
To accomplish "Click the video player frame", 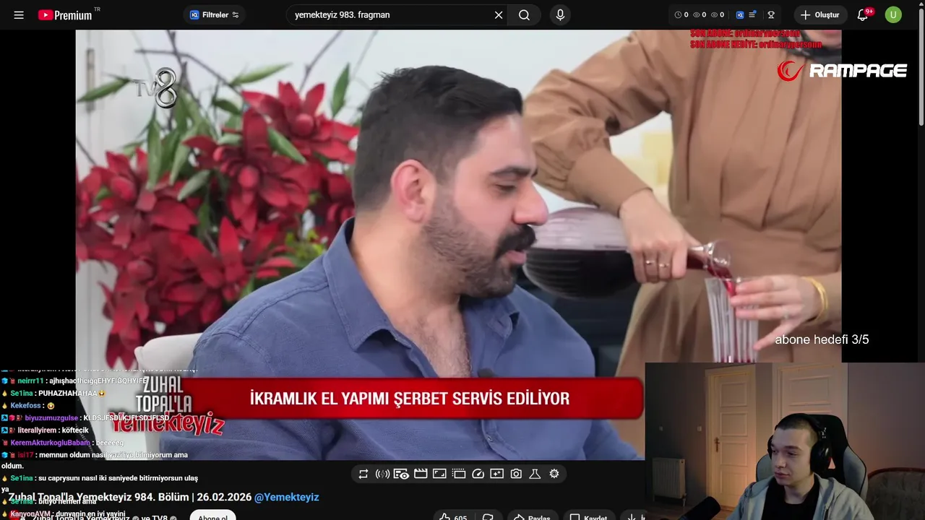I will point(458,244).
